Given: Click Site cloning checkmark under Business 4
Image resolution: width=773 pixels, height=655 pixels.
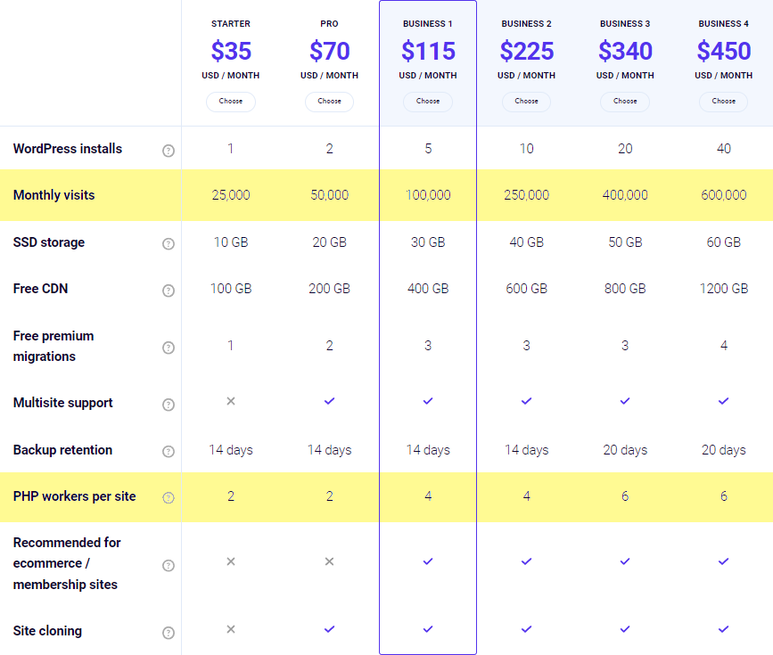Looking at the screenshot, I should click(724, 629).
